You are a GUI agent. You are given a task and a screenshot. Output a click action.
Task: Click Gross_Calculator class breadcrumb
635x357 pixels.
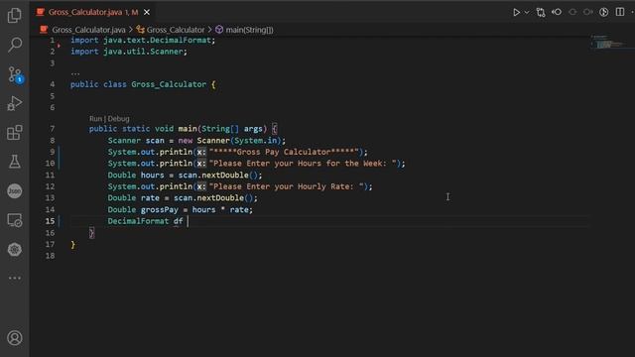click(x=176, y=30)
